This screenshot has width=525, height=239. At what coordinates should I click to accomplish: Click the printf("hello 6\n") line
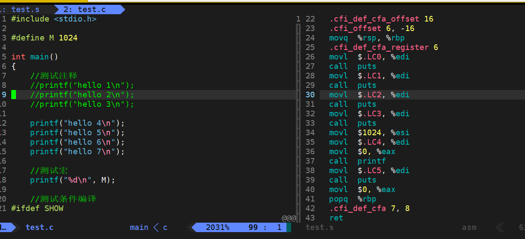click(77, 142)
